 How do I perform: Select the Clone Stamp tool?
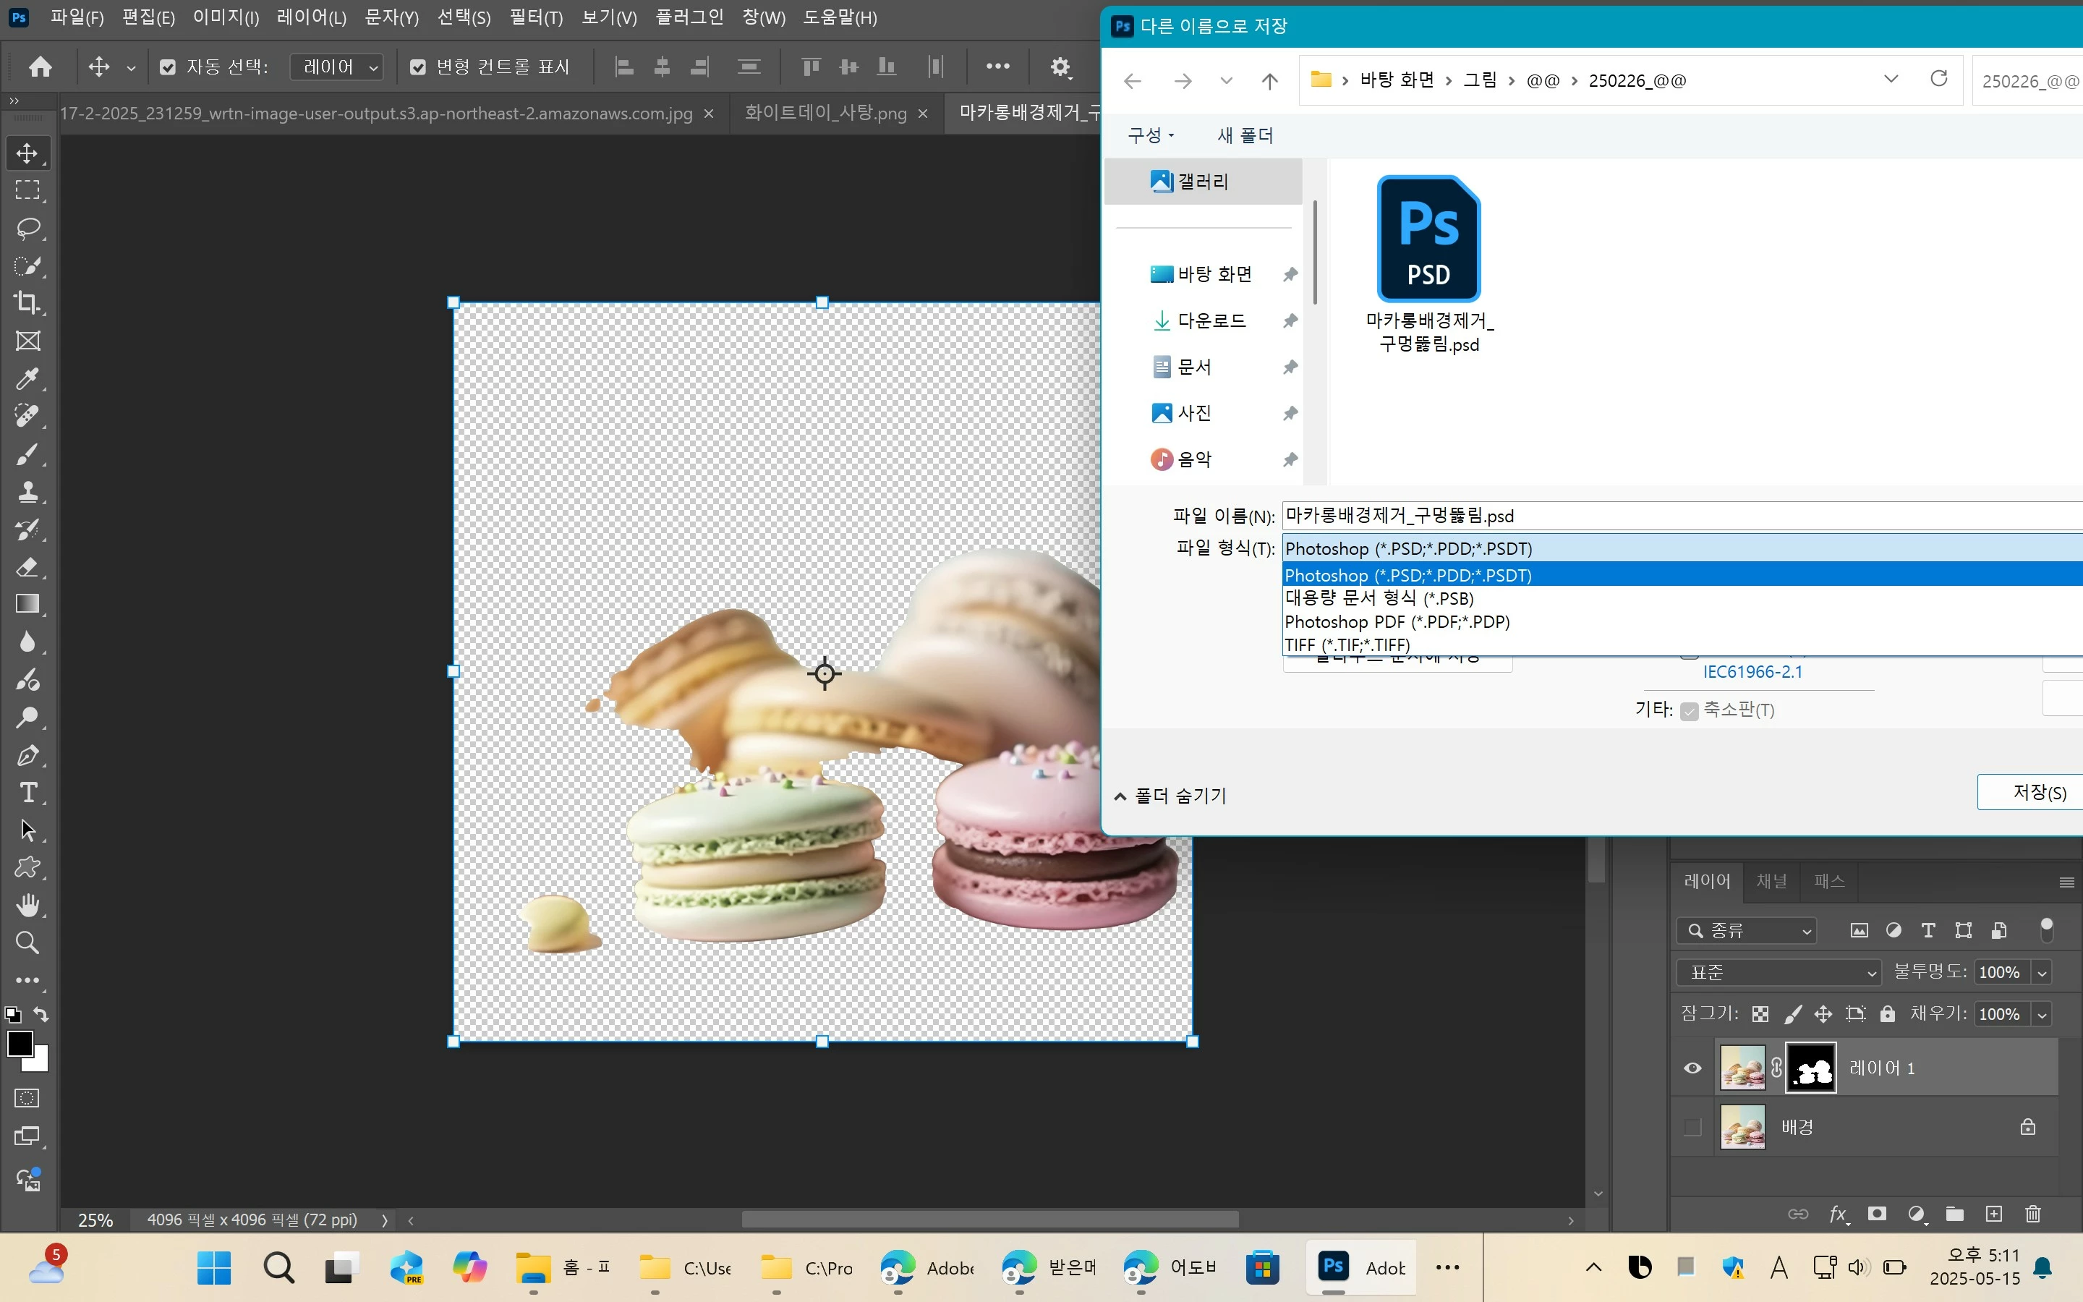tap(27, 492)
